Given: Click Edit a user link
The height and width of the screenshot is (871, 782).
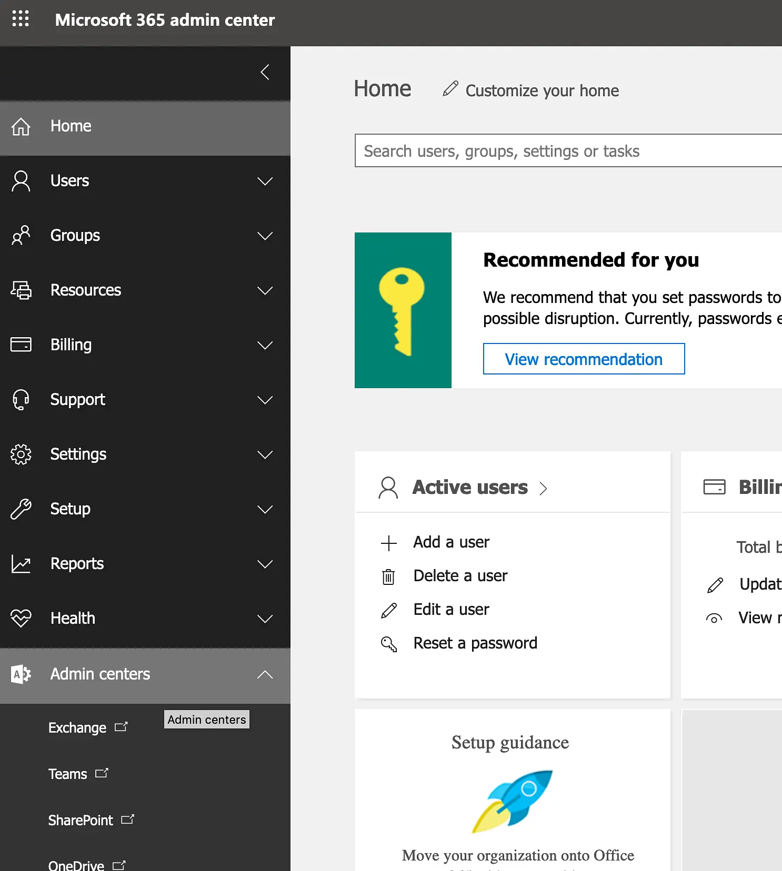Looking at the screenshot, I should 451,610.
